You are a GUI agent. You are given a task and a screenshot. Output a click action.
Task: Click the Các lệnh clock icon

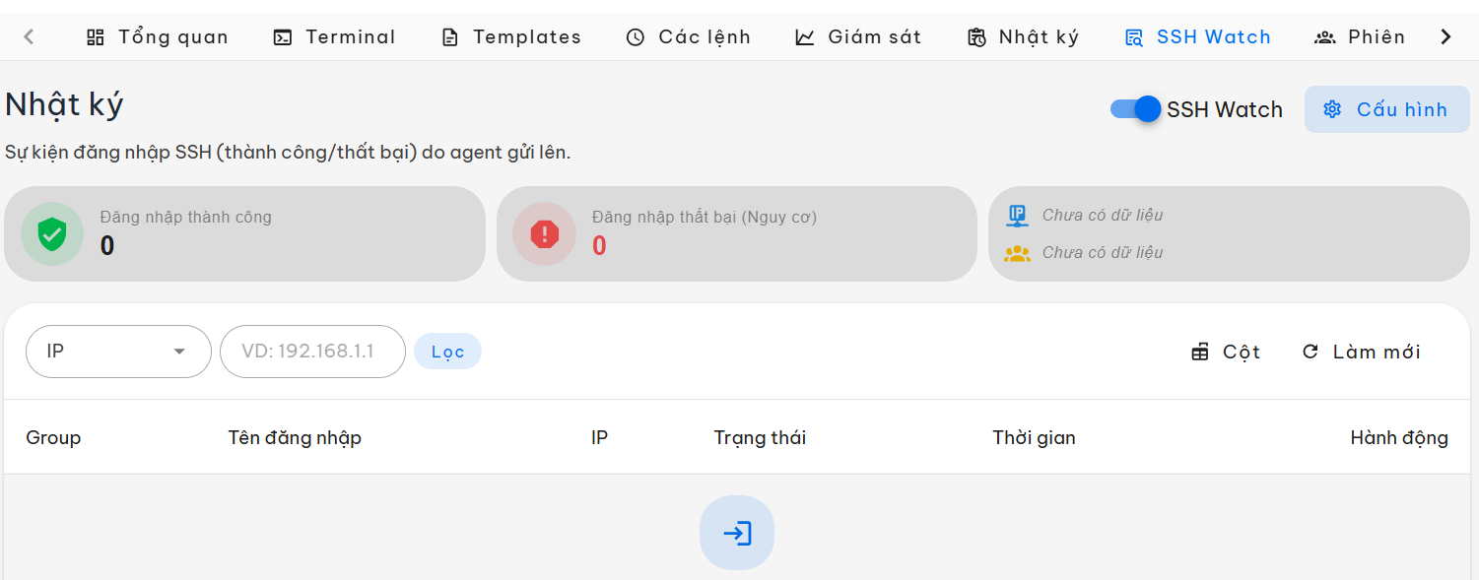click(636, 37)
